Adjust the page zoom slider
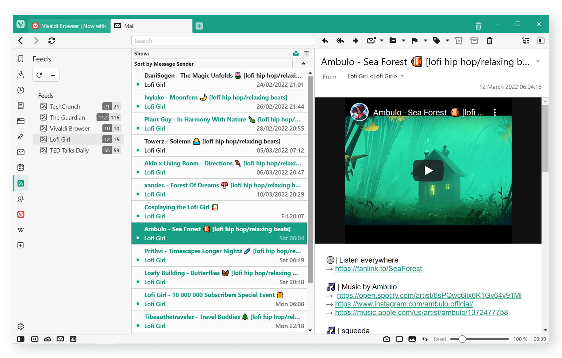Screen dimensions: 562x358 coord(462,339)
